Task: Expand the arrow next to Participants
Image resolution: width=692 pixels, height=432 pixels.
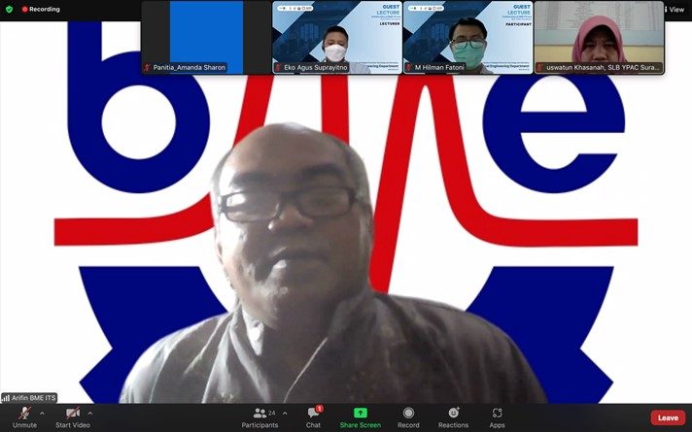Action: click(x=285, y=414)
